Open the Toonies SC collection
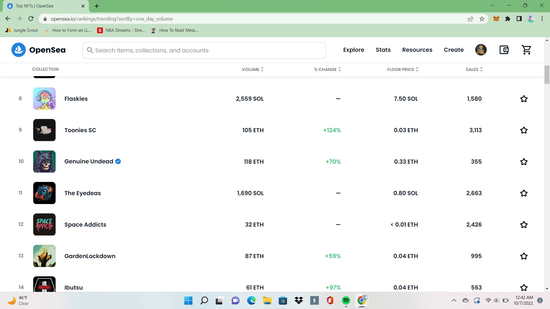 (80, 130)
